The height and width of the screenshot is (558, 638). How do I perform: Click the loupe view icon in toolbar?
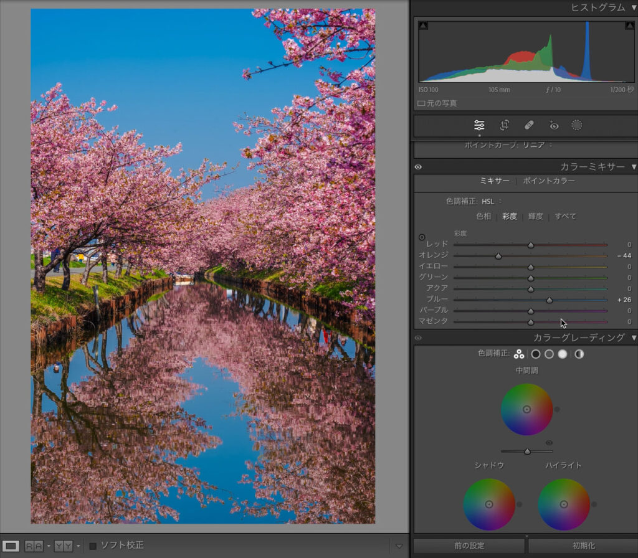11,546
